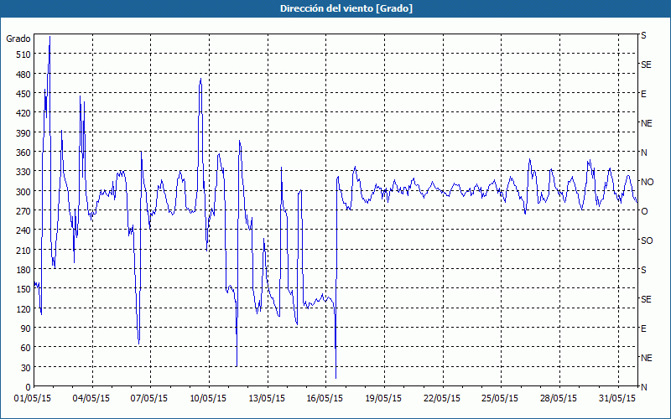Screen dimensions: 671x419
Task: Click the N compass label at 360 degrees
Action: click(x=644, y=153)
